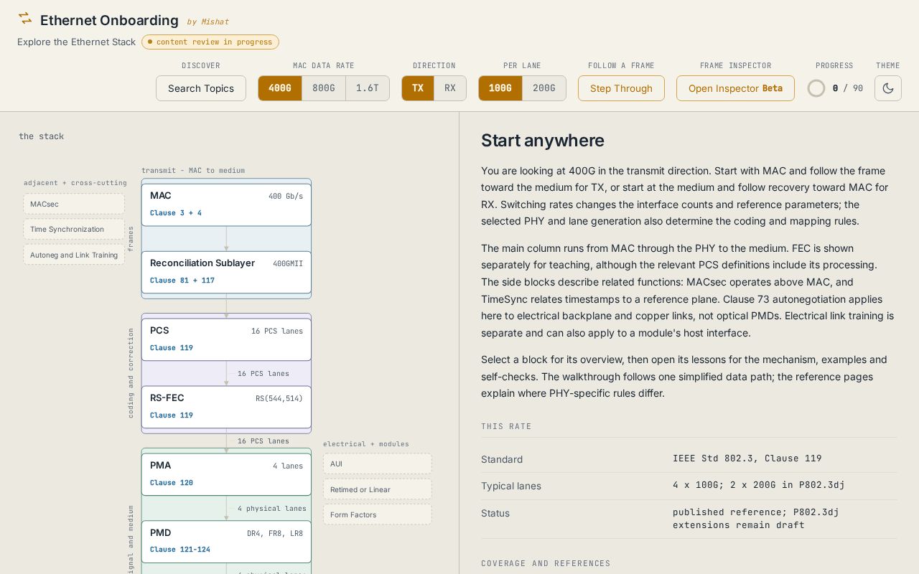The image size is (919, 574).
Task: Open the RS-FEC block
Action: tap(226, 407)
